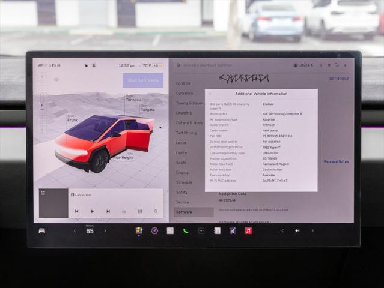Open the Release Notes link
Image resolution: width=384 pixels, height=288 pixels.
337,161
